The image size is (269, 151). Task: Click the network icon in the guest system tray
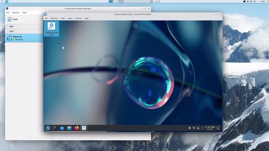pyautogui.click(x=194, y=128)
